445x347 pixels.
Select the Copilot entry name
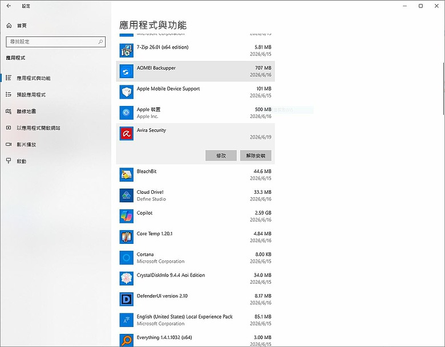[144, 213]
